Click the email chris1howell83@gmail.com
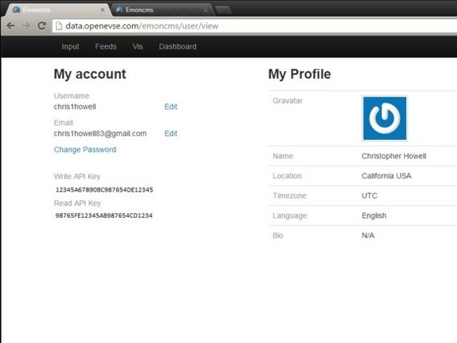This screenshot has height=343, width=457. pyautogui.click(x=100, y=134)
